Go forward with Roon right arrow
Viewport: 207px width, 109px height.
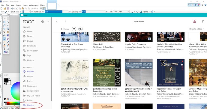pos(65,21)
